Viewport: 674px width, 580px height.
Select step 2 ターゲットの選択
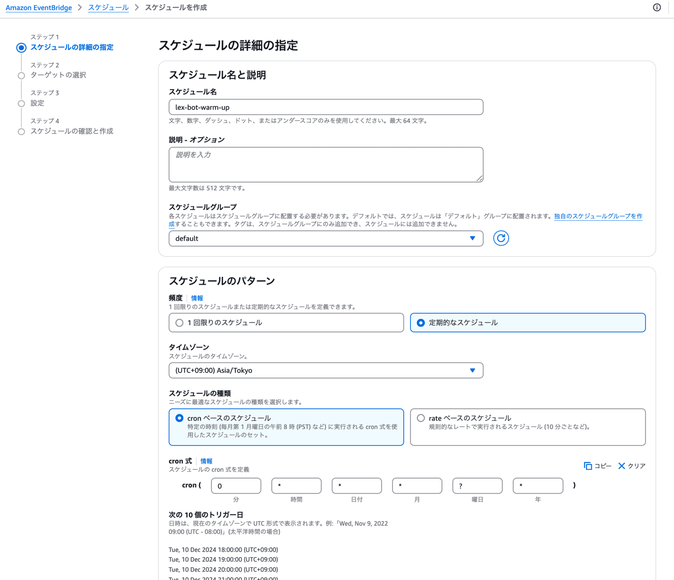point(58,75)
